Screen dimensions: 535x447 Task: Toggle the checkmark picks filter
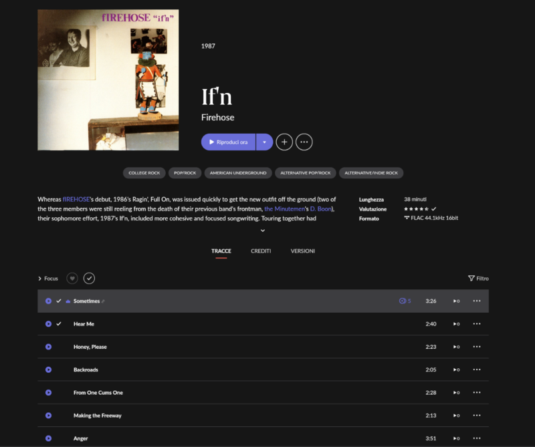tap(89, 279)
